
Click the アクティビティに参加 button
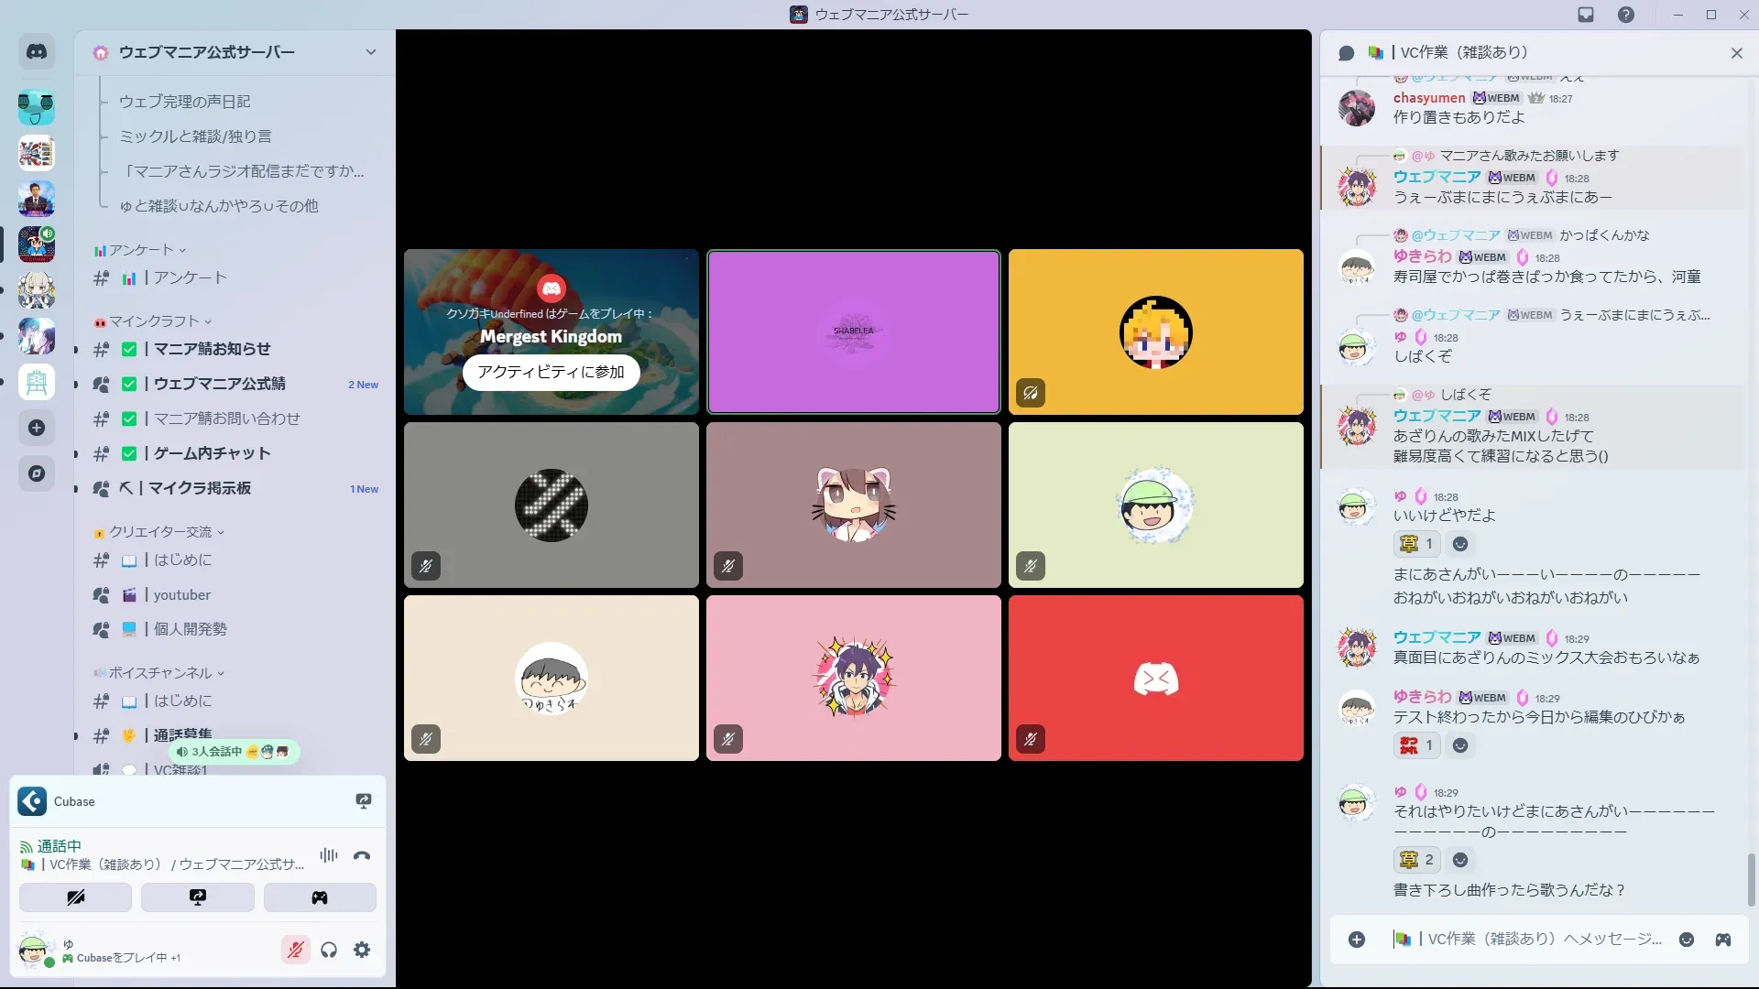click(551, 372)
